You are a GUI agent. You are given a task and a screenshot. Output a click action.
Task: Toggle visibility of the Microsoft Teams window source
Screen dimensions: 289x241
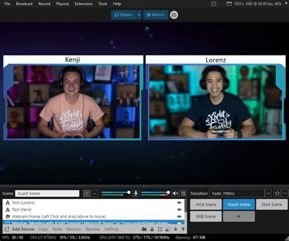coord(179,223)
